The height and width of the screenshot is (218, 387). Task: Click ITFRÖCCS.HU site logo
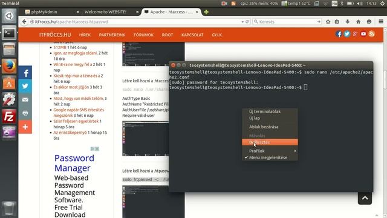tap(55, 35)
